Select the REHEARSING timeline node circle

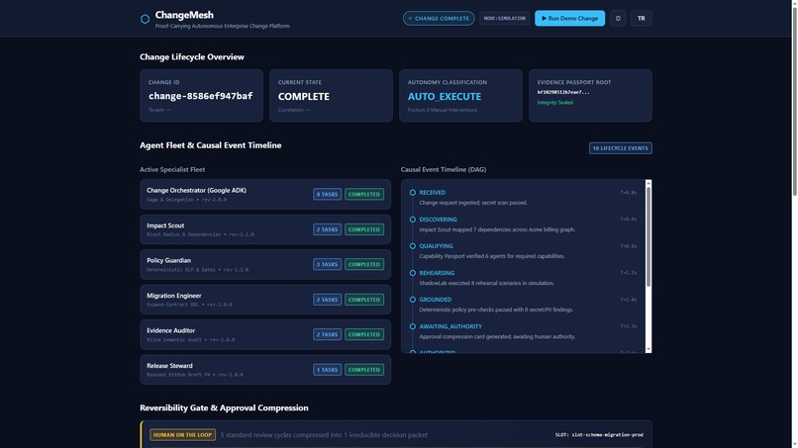pos(413,273)
